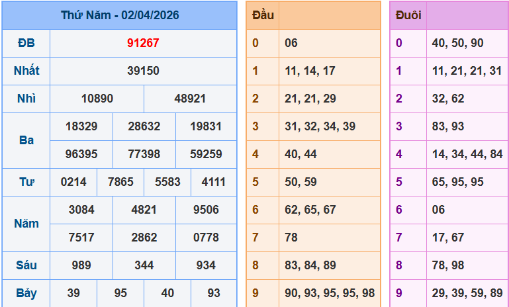Image resolution: width=509 pixels, height=307 pixels.
Task: Click the Ba prize number 18329
Action: coord(81,126)
